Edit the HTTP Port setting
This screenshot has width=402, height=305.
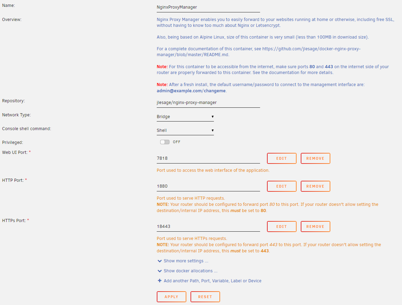281,186
